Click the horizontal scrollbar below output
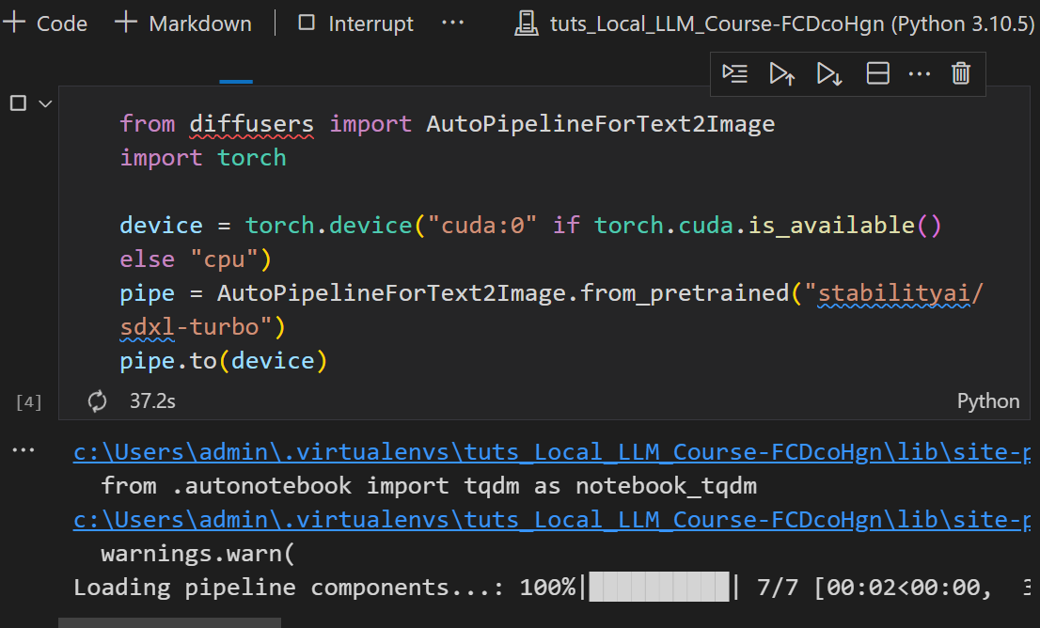 (169, 622)
